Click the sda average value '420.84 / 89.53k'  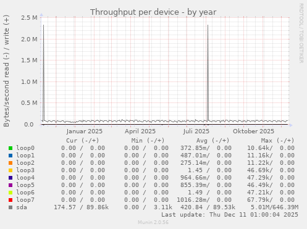pos(208,207)
